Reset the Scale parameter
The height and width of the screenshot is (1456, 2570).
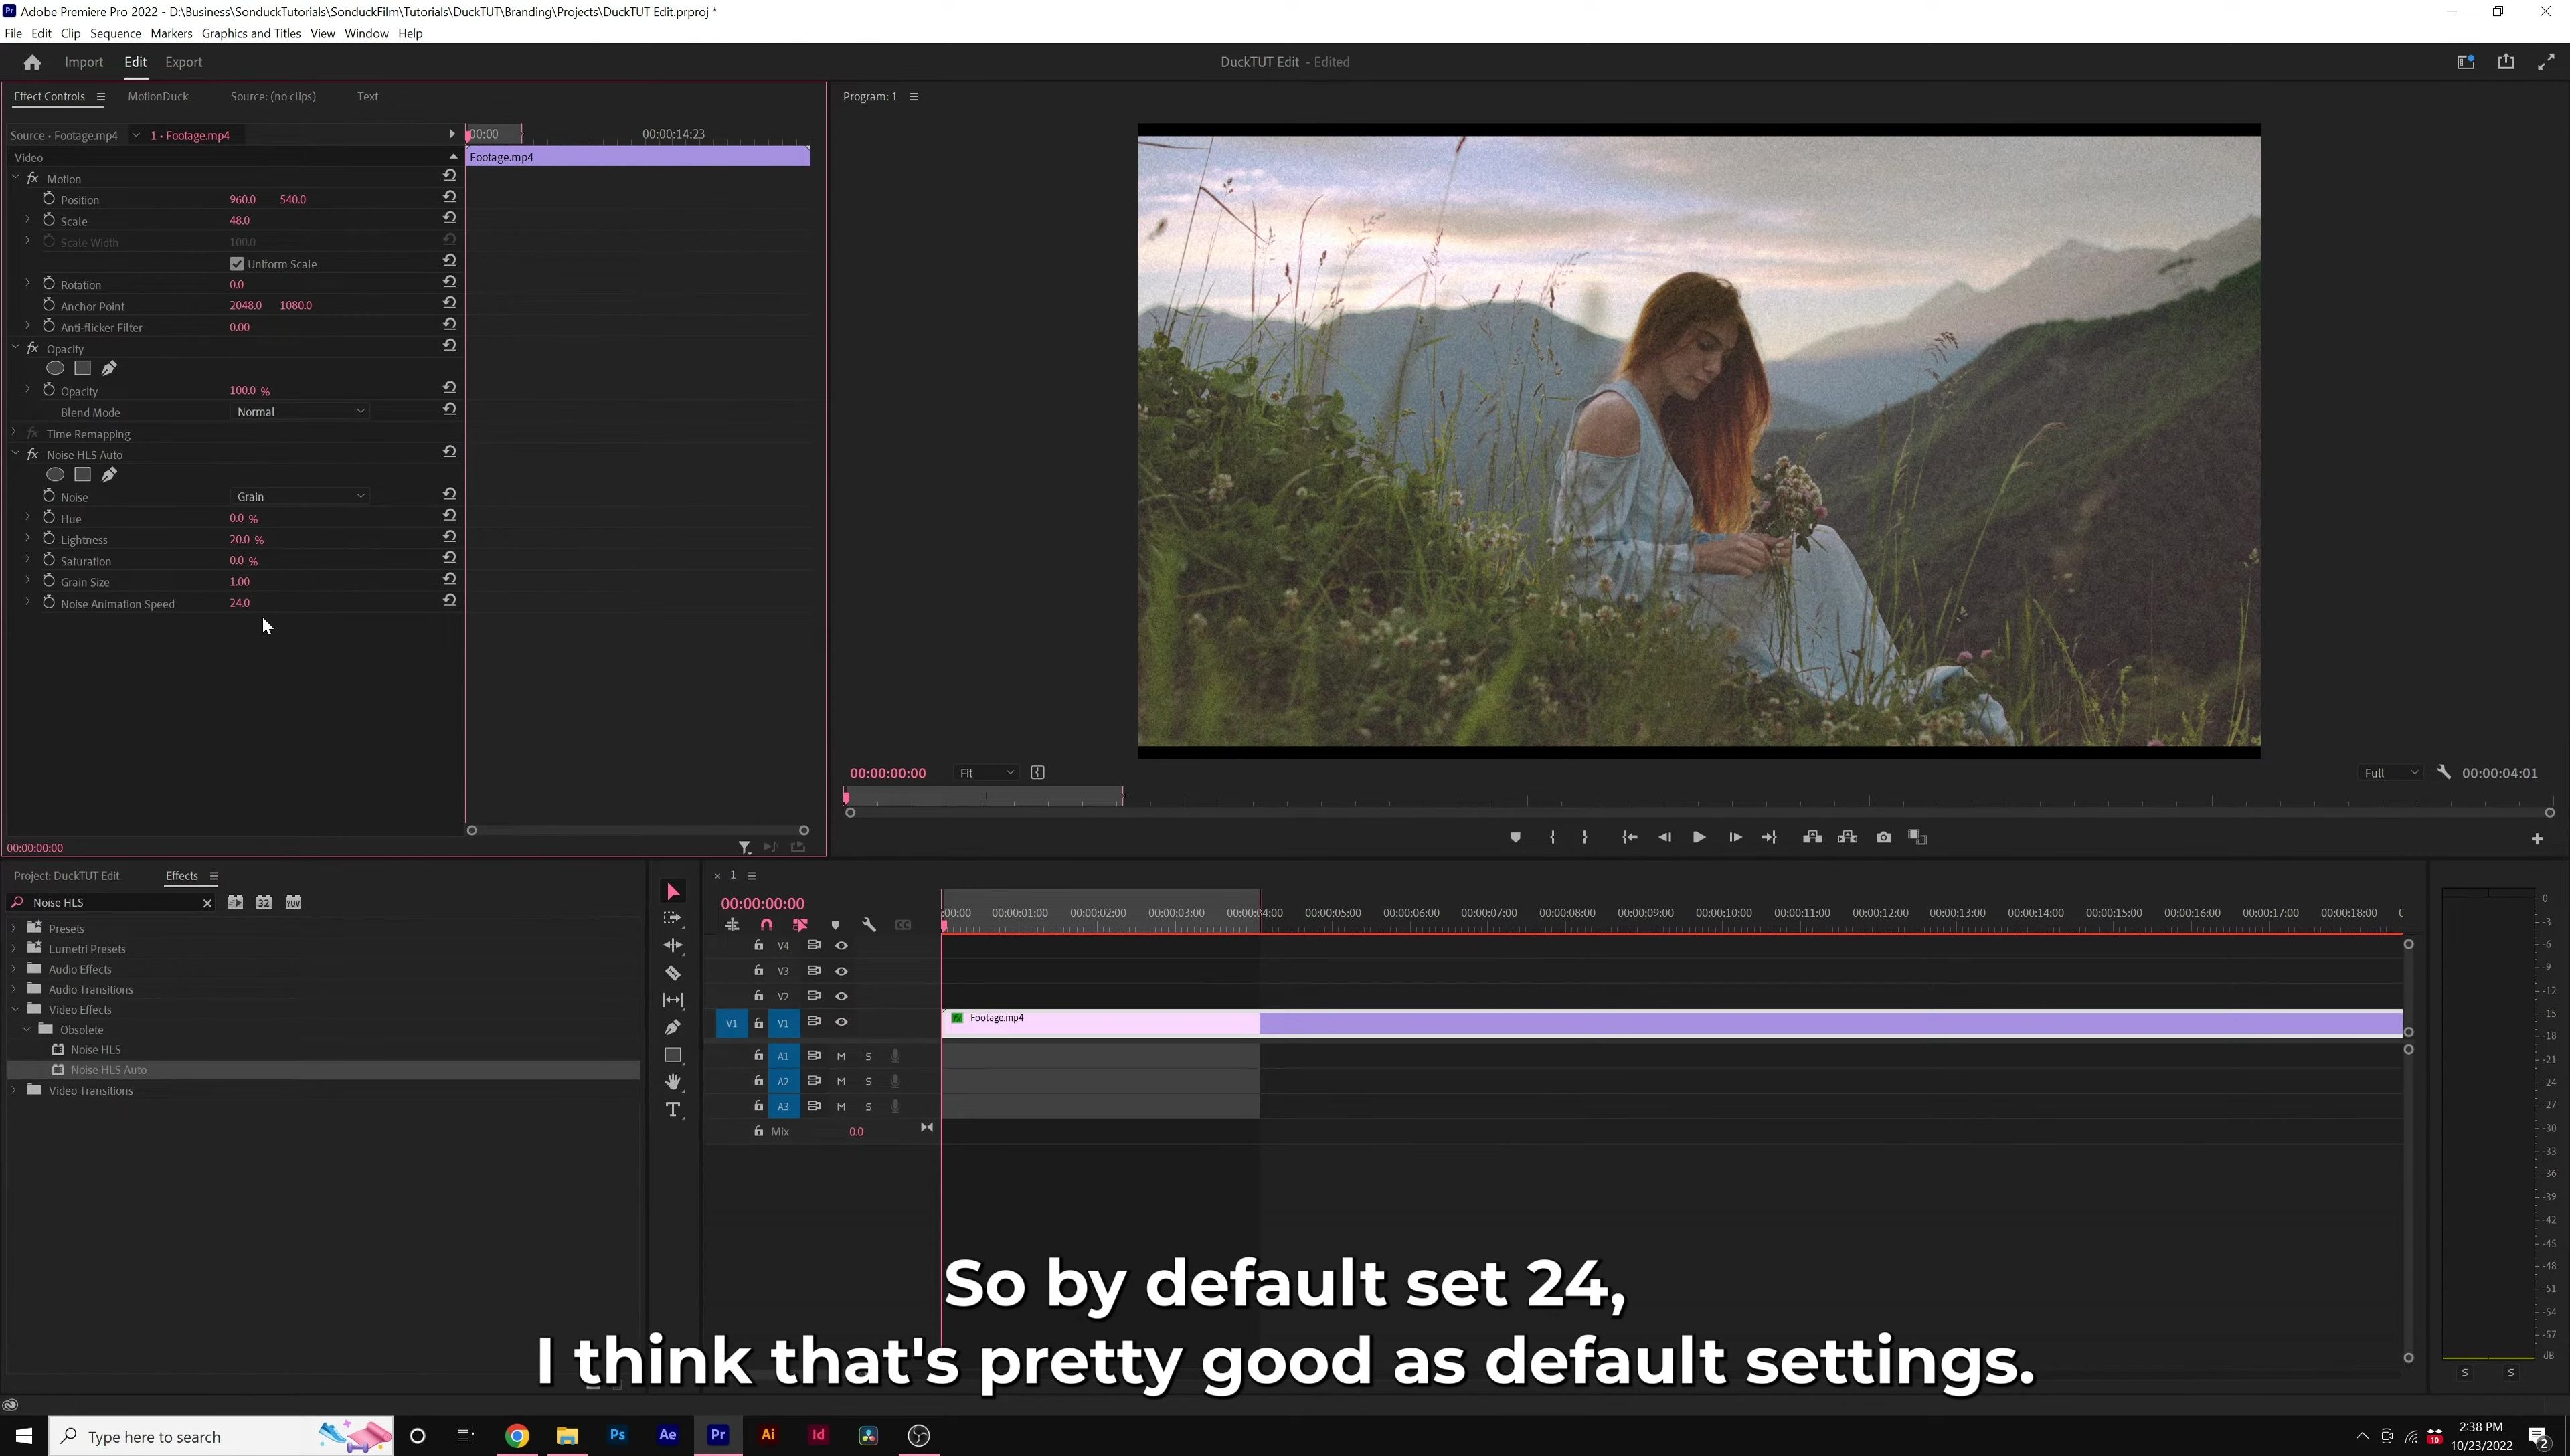pyautogui.click(x=449, y=218)
